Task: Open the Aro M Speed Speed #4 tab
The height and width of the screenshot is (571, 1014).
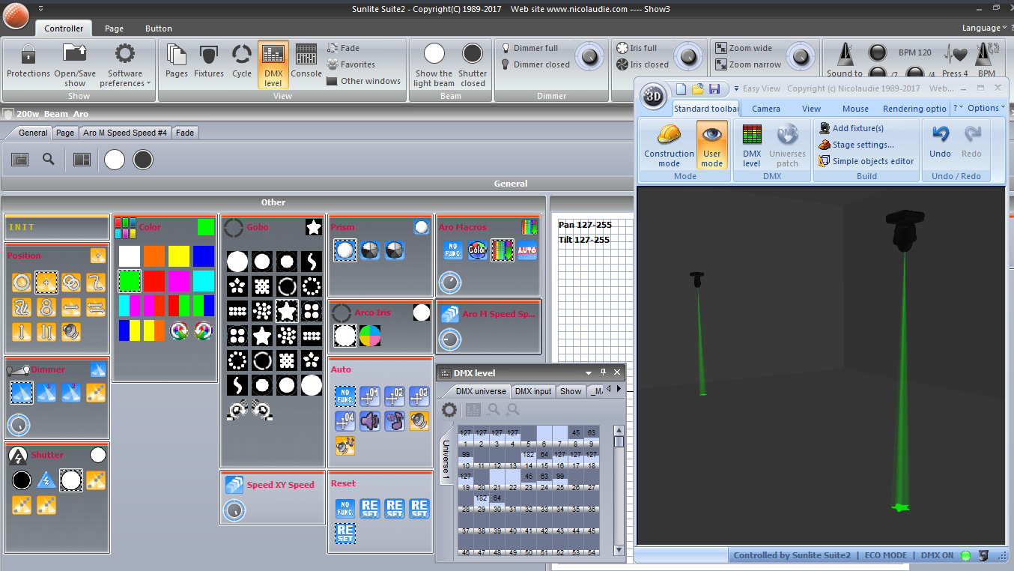Action: pyautogui.click(x=125, y=133)
